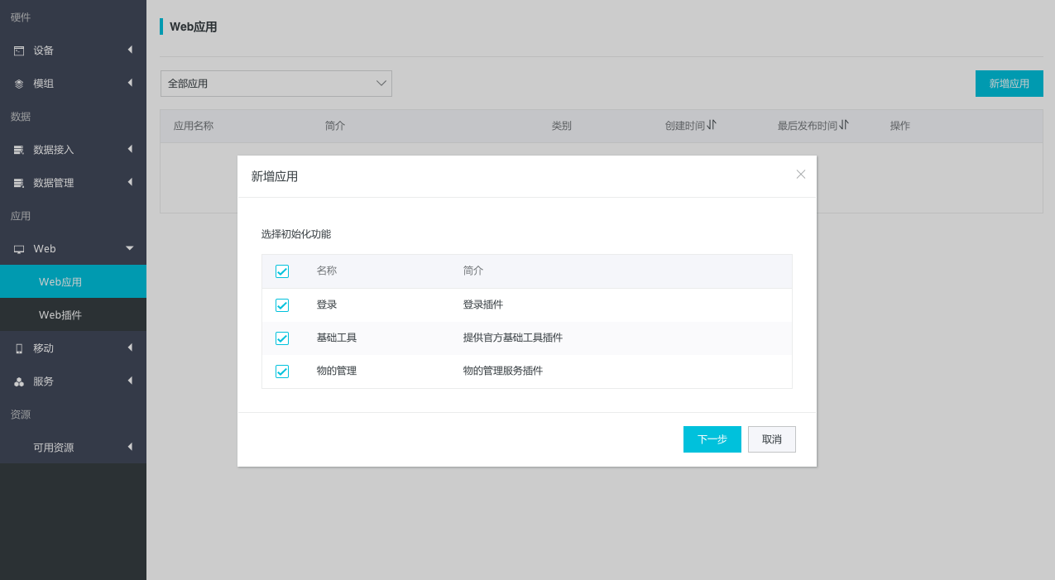Screen dimensions: 1055x580
Task: Uncheck the 登录 plugin checkbox
Action: (x=282, y=305)
